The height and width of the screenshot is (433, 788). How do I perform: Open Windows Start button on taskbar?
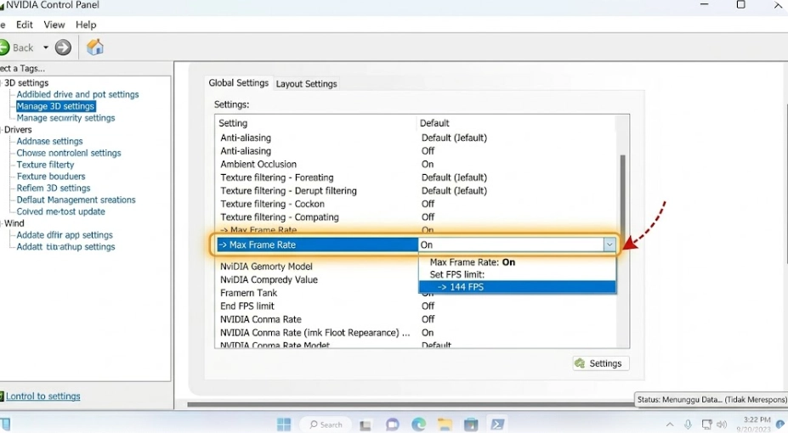coord(284,425)
